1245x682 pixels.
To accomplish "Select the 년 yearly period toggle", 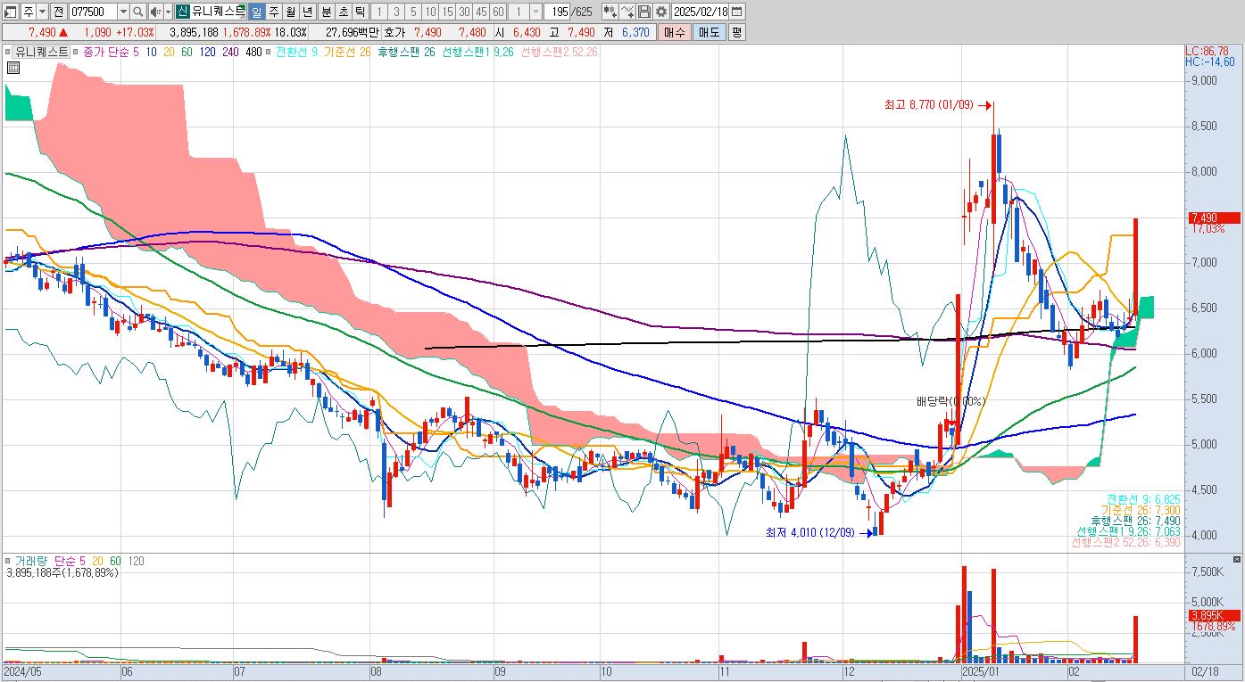I will click(x=308, y=12).
